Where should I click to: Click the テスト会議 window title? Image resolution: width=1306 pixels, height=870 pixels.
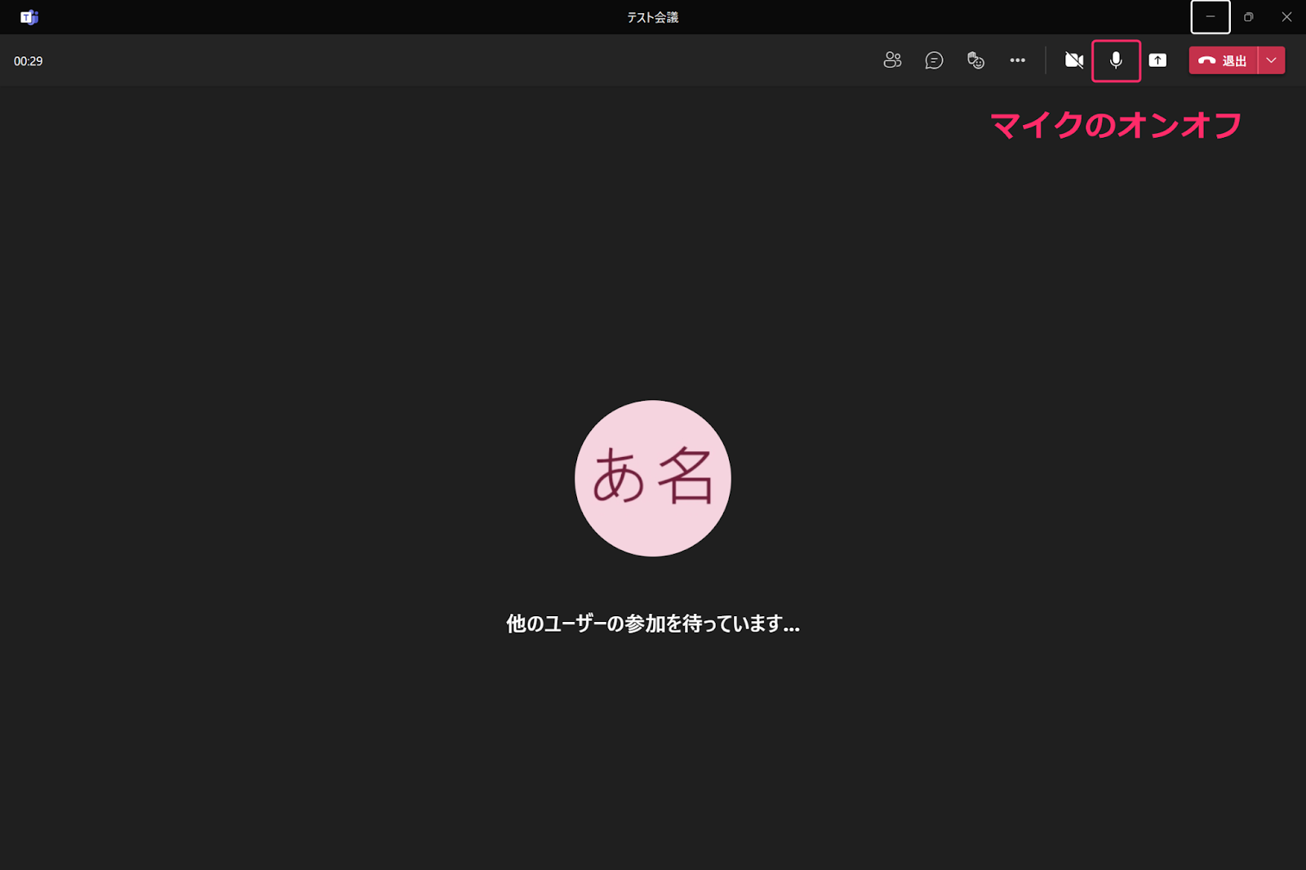pos(653,17)
